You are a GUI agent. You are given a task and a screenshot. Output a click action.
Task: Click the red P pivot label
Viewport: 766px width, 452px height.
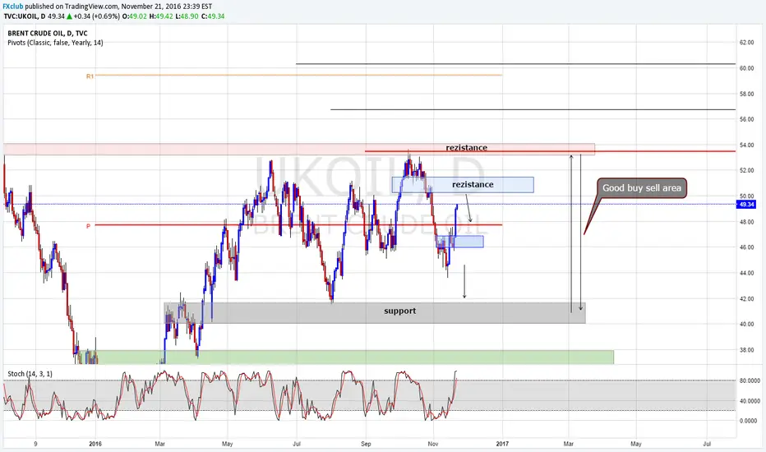(x=89, y=226)
